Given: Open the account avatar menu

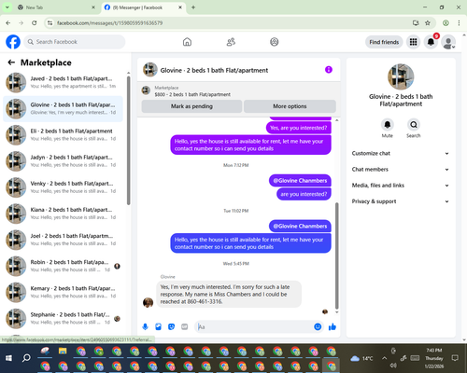Looking at the screenshot, I should point(448,42).
